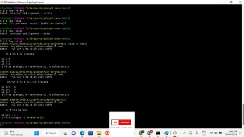Click the commit hash starting 8ad31c
Image resolution: width=244 pixels, height=137 pixels.
point(38,72)
